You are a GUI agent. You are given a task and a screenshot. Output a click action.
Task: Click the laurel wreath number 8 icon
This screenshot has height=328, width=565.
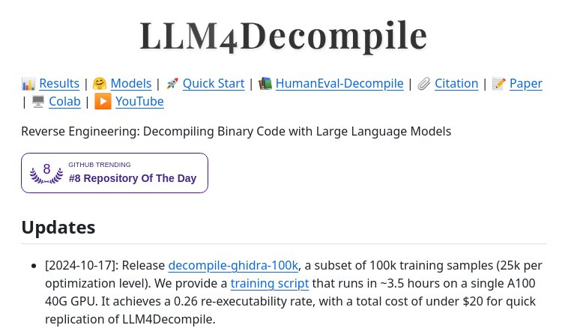[x=46, y=173]
